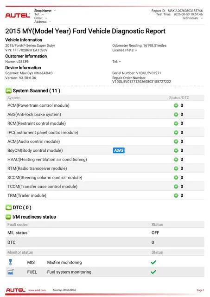Image resolution: width=210 pixels, height=297 pixels.
Task: Select the ABS(Anti-lock brake system) row
Action: (105, 115)
